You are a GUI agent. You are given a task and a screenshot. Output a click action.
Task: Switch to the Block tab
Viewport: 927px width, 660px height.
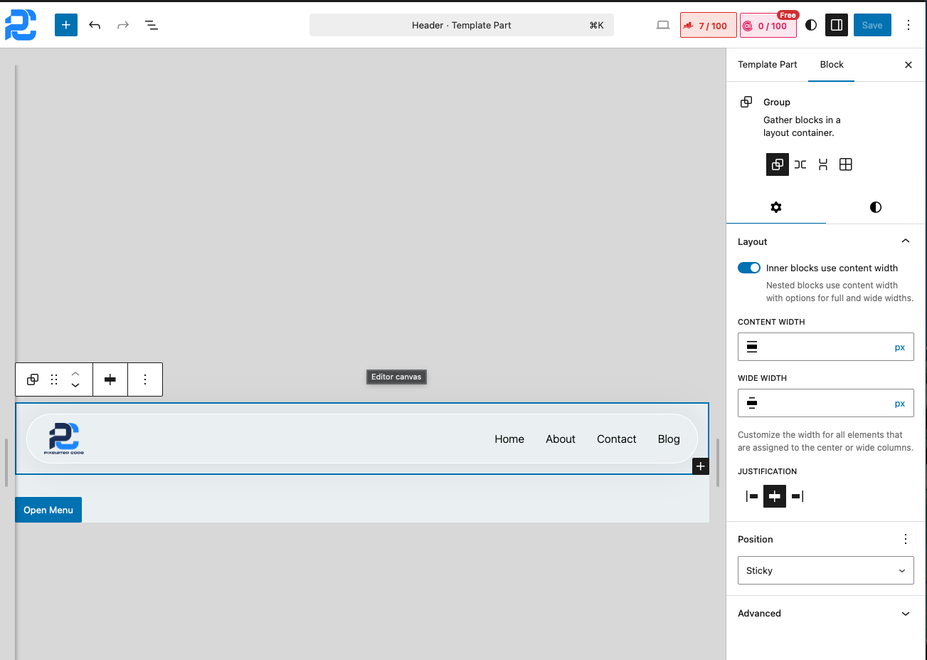[x=832, y=64]
